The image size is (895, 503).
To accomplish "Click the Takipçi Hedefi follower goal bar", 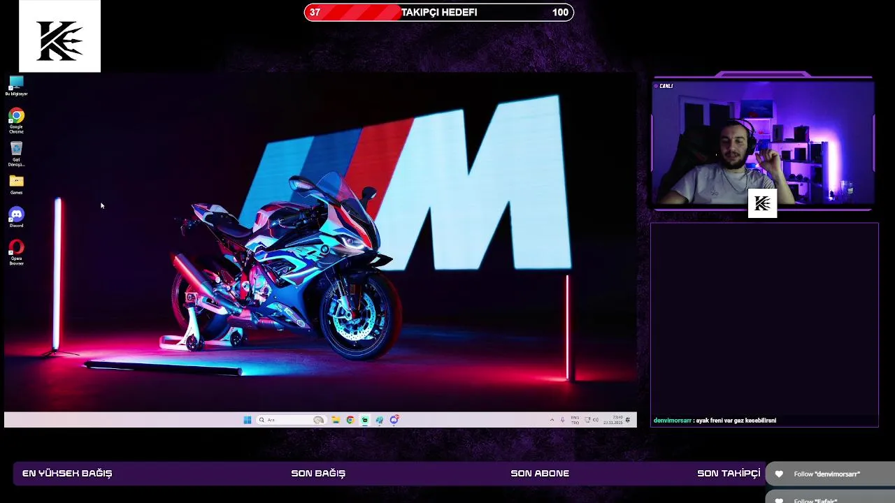I will 439,12.
